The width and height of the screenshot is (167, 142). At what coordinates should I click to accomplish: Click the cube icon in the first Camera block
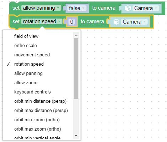[x=128, y=8]
